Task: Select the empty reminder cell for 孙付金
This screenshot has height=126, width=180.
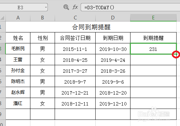Action: (153, 71)
